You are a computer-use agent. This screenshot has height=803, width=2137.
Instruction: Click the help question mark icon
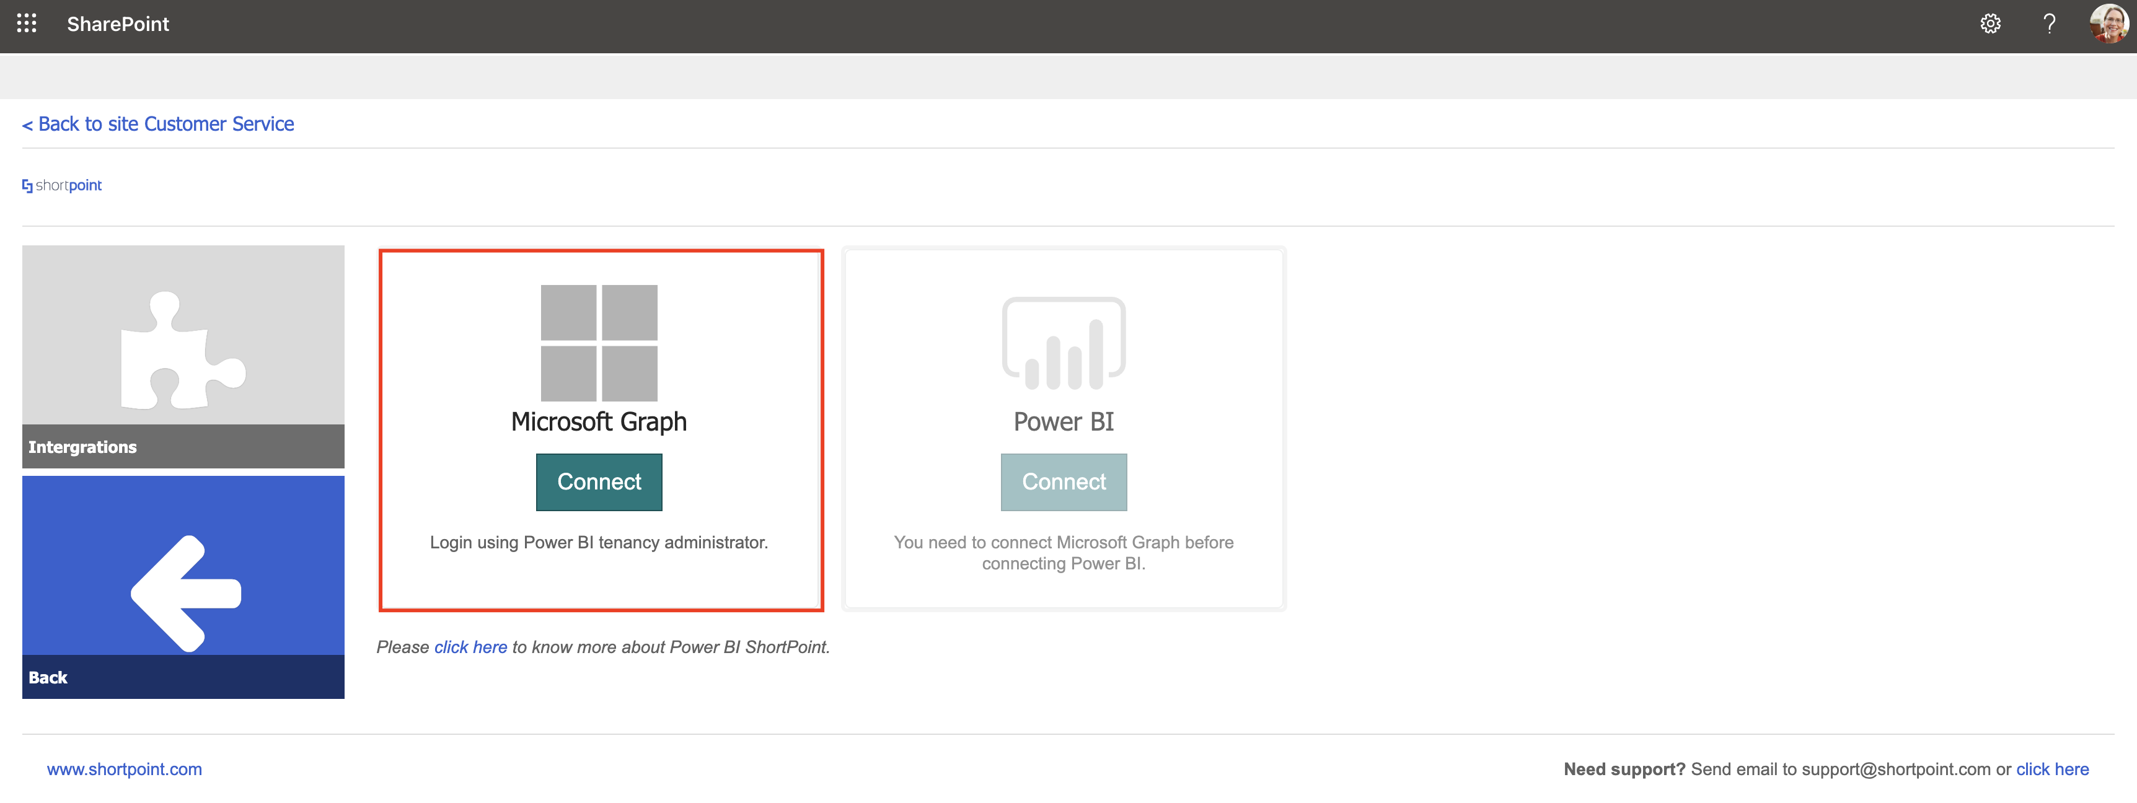(x=2048, y=24)
